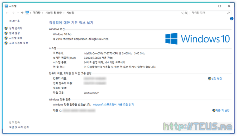Read Microsoft 소프트웨어 사용 조건 읽기 link
The image size is (237, 136).
click(113, 105)
